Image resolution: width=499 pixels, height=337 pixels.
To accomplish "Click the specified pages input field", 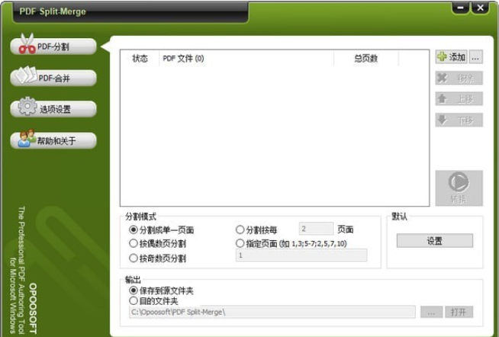I will click(301, 255).
